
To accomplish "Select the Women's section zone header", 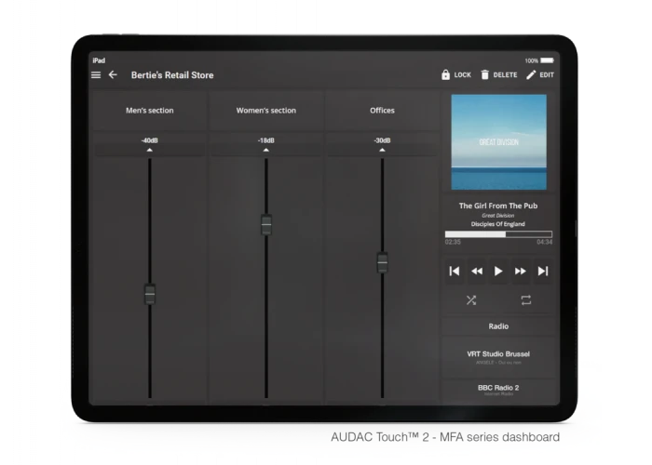I will (266, 111).
